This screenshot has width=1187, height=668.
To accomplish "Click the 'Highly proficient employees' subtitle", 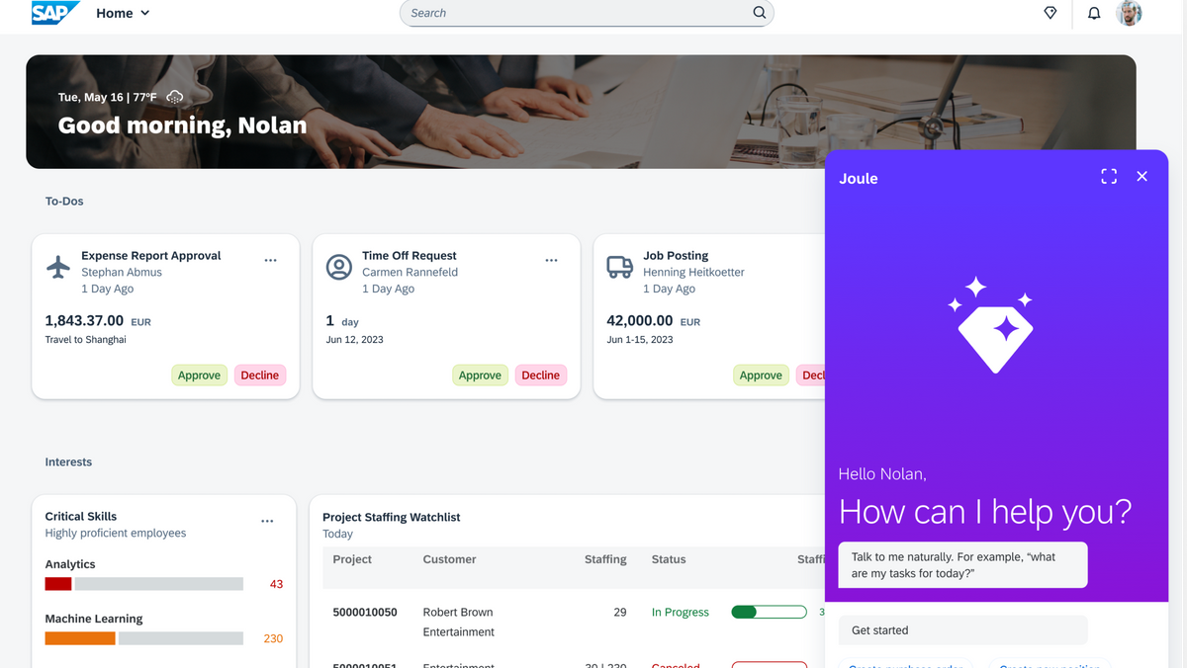I will tap(116, 534).
